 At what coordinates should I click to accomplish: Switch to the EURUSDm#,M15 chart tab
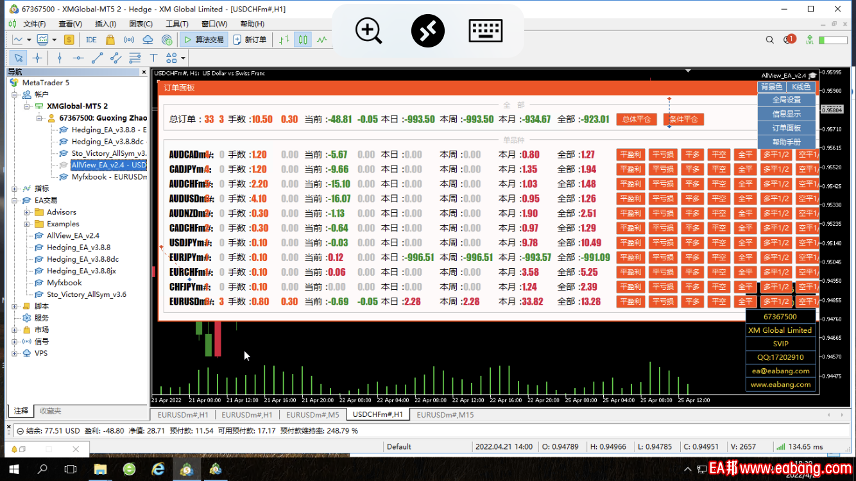pyautogui.click(x=445, y=415)
